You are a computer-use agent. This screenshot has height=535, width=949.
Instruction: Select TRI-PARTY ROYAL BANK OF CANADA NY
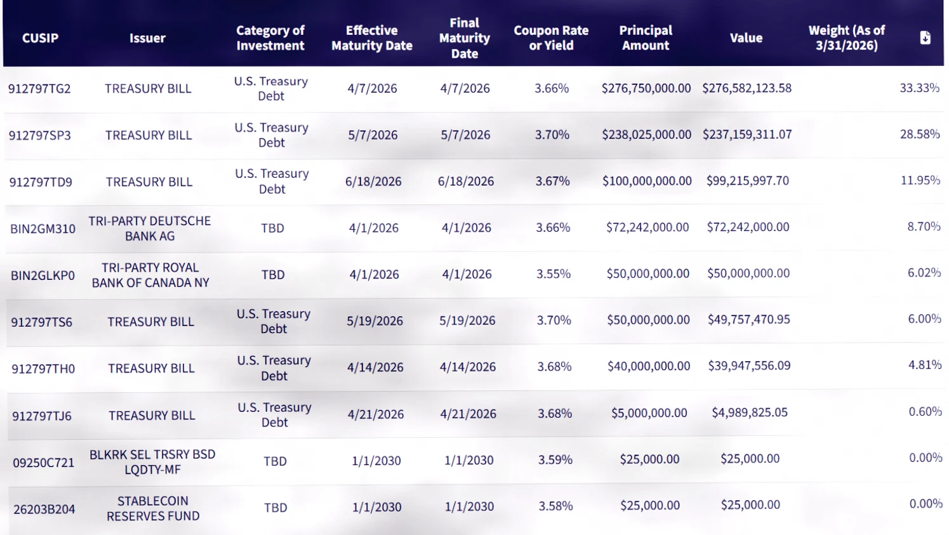point(150,275)
